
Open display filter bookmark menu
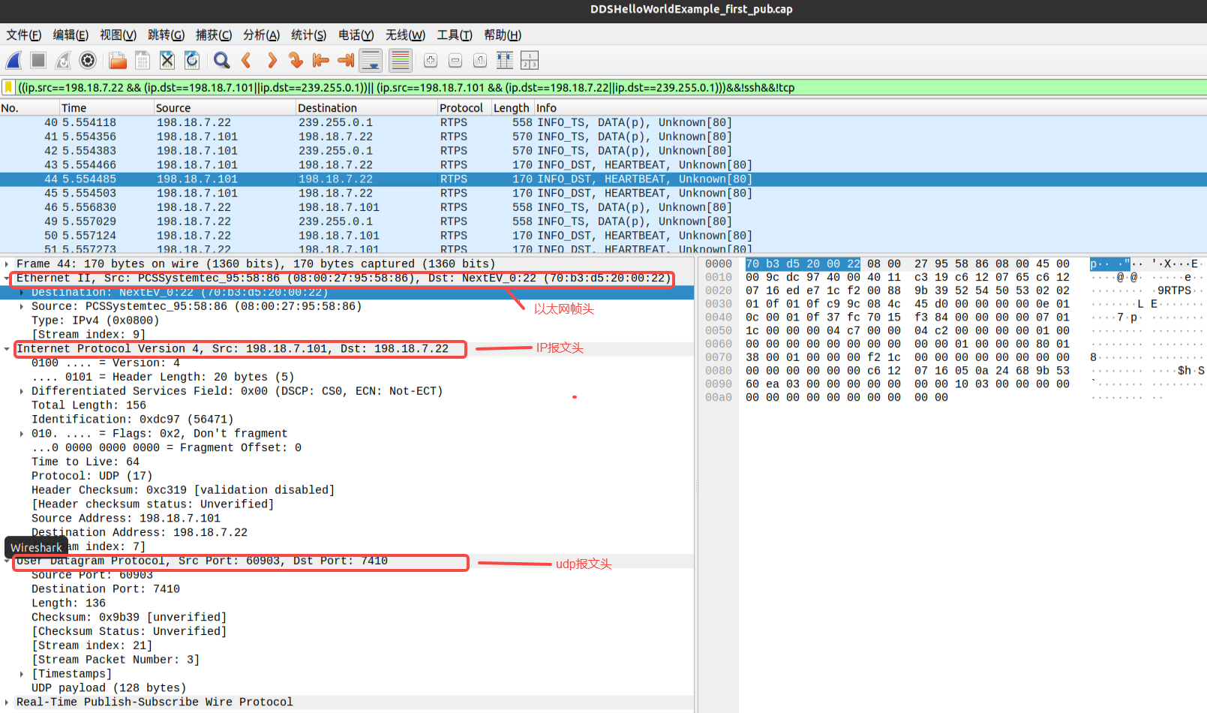(x=8, y=88)
